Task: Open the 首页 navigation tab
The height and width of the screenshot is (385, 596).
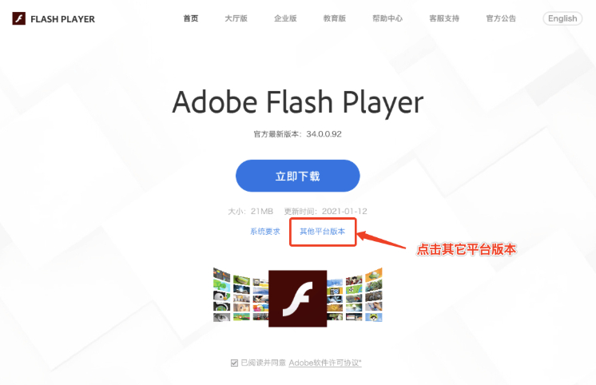Action: [191, 18]
